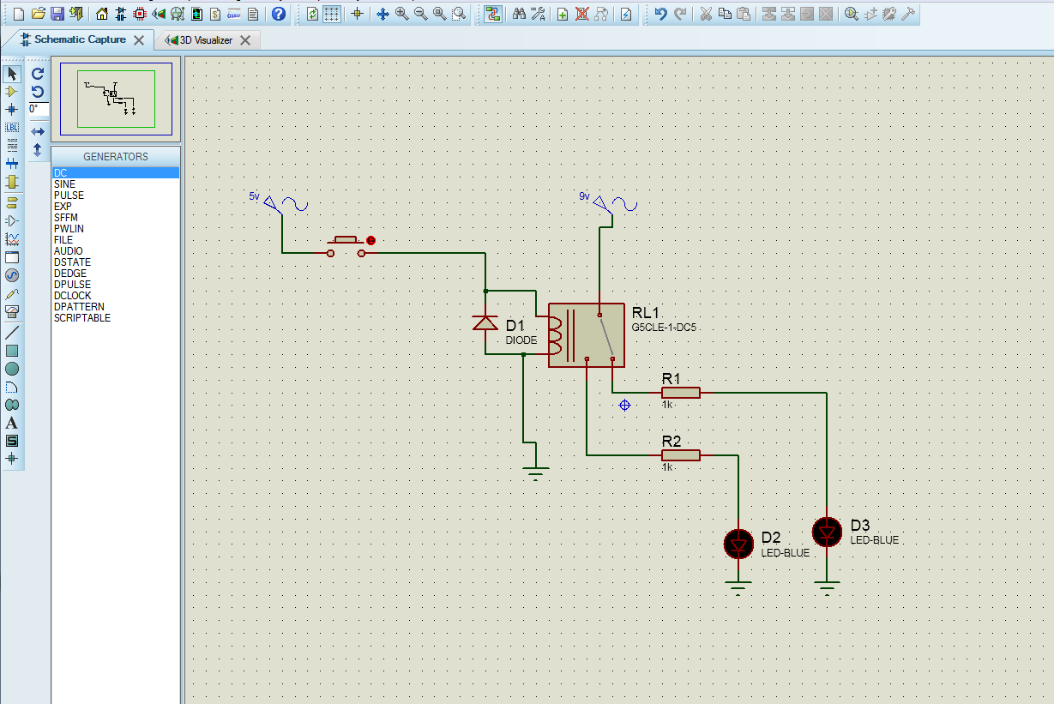The image size is (1054, 704).
Task: Rotate anti-clockwise with the arrow icon
Action: pos(38,92)
